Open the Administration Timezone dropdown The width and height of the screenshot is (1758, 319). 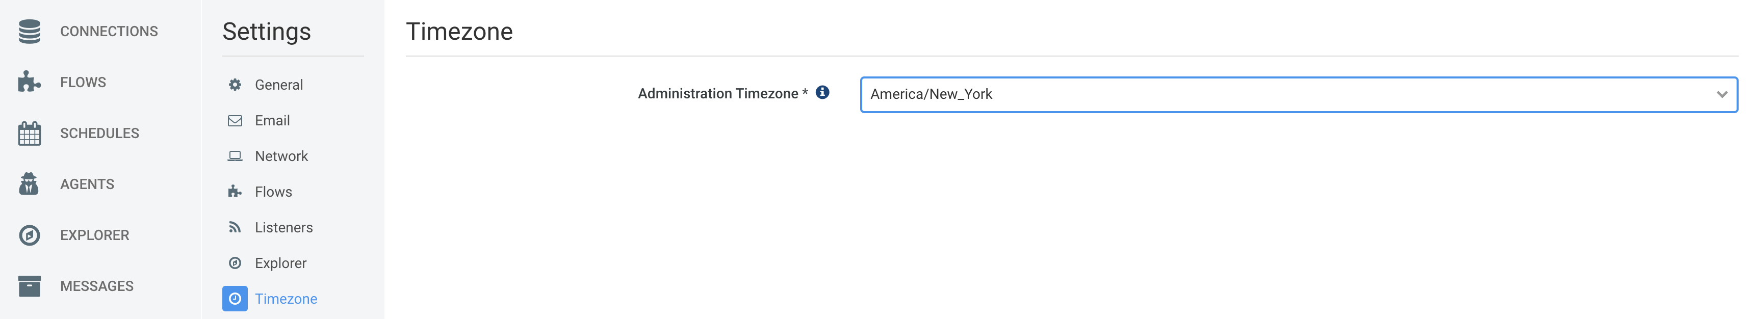(1298, 94)
